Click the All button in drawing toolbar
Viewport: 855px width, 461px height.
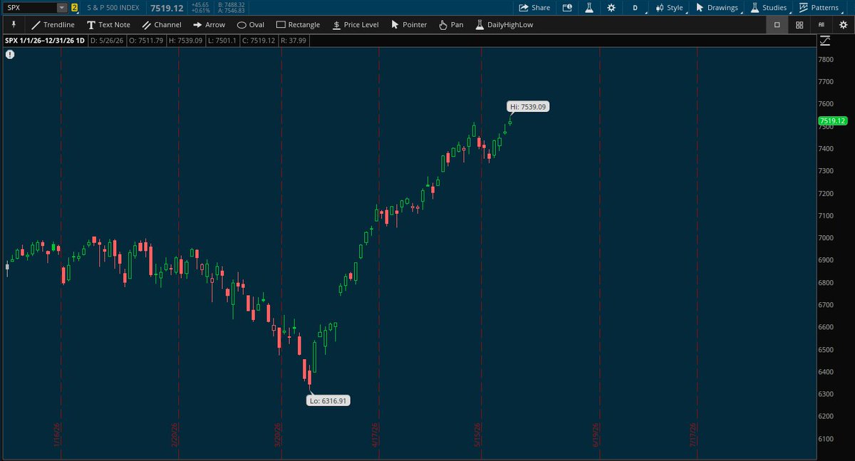(822, 24)
